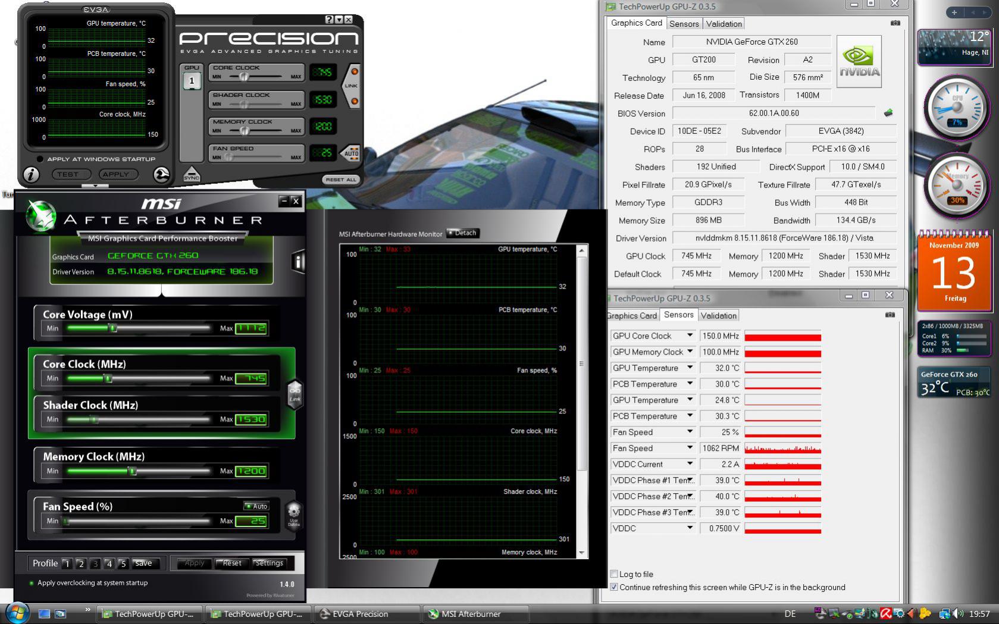Open the Windows Start menu orb
The width and height of the screenshot is (999, 624).
click(x=17, y=613)
